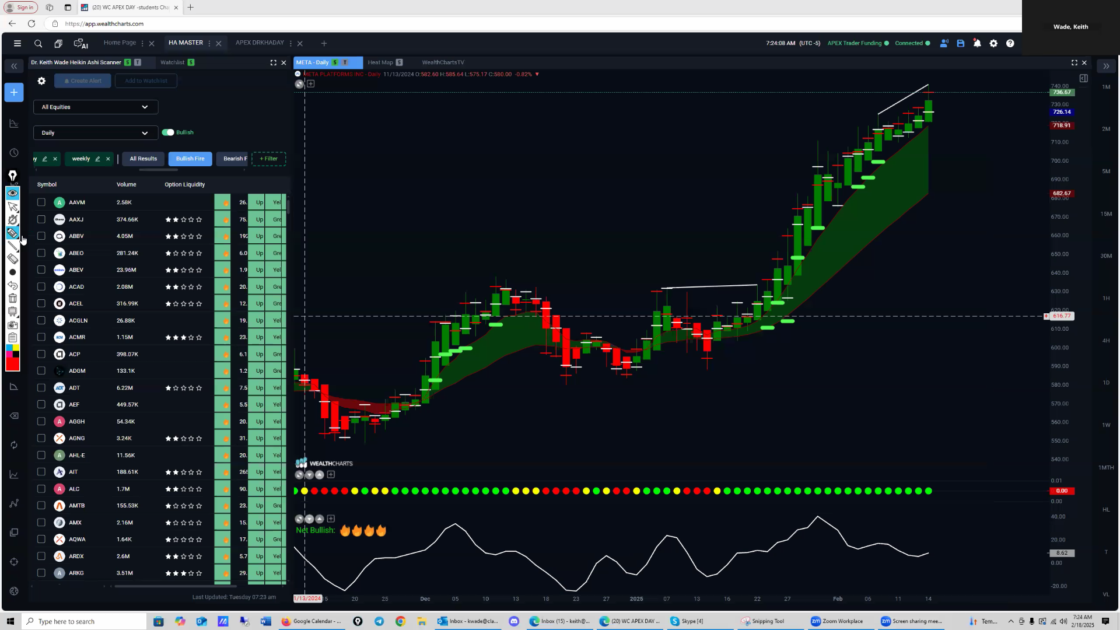Open the AI chat assistant icon
The width and height of the screenshot is (1120, 630).
pyautogui.click(x=80, y=43)
